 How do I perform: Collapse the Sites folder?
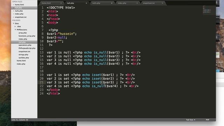[13, 23]
